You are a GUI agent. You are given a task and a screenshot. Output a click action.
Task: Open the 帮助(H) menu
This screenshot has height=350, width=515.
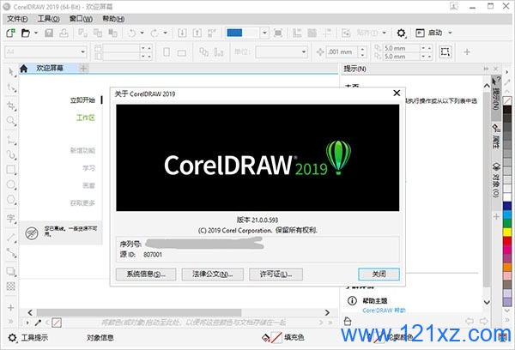(113, 19)
